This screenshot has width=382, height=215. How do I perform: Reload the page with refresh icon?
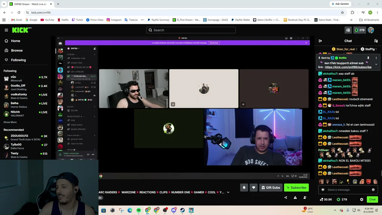19,13
